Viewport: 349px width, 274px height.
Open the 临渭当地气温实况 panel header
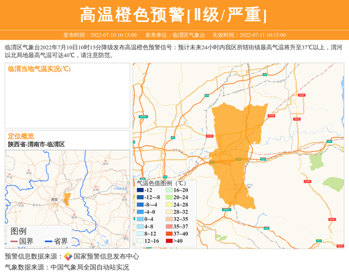tap(39, 69)
